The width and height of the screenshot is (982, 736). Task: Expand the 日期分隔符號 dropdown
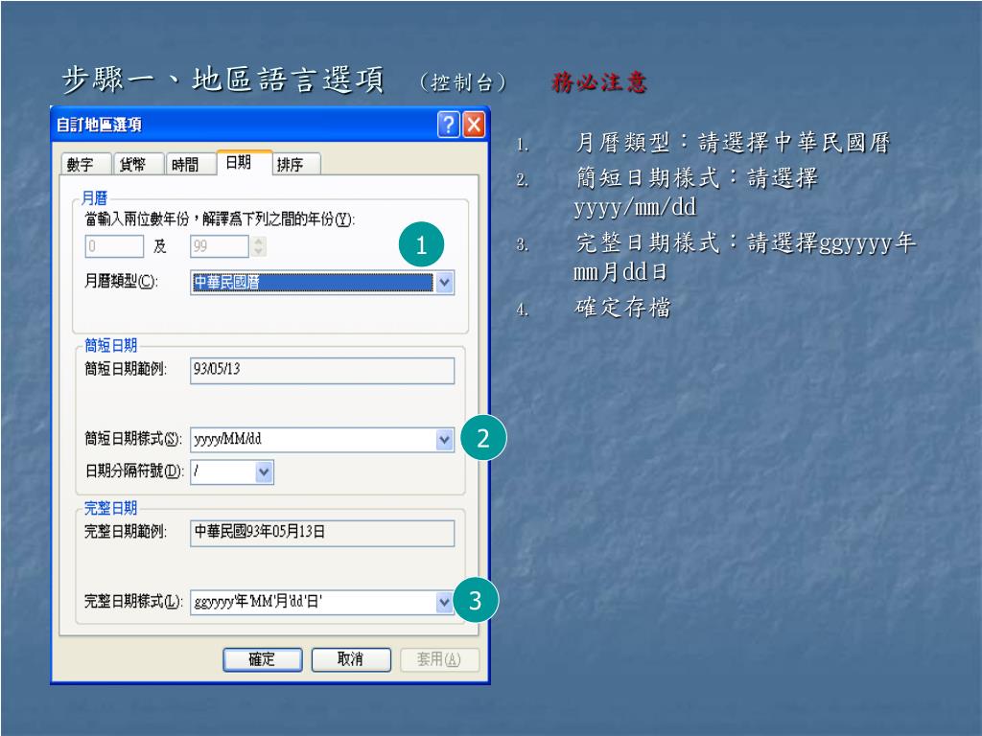click(x=264, y=471)
